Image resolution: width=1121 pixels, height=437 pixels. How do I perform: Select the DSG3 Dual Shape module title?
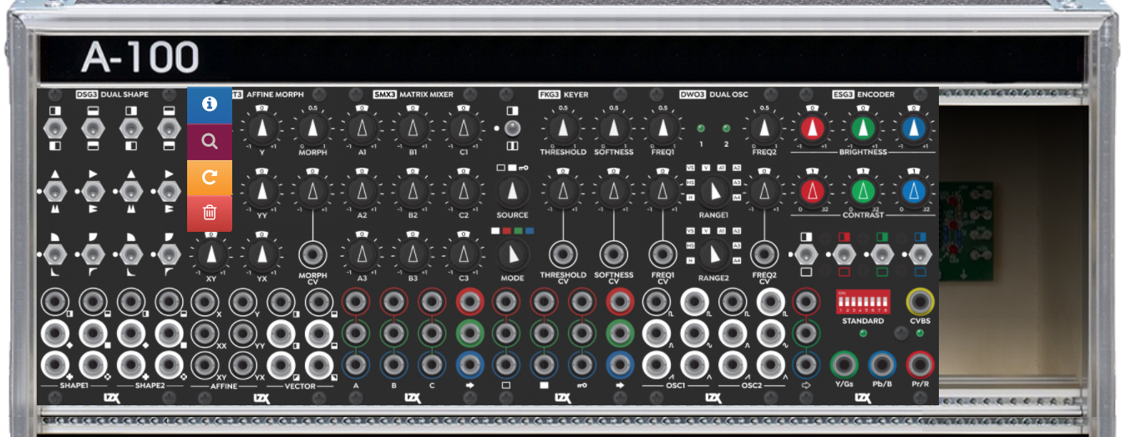point(112,95)
